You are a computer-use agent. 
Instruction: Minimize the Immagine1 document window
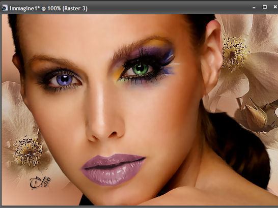click(x=254, y=8)
